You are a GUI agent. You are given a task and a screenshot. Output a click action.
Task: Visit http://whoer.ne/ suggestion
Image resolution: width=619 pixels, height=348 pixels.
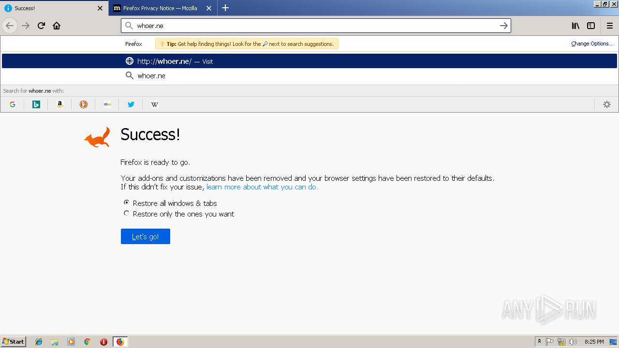tap(309, 61)
